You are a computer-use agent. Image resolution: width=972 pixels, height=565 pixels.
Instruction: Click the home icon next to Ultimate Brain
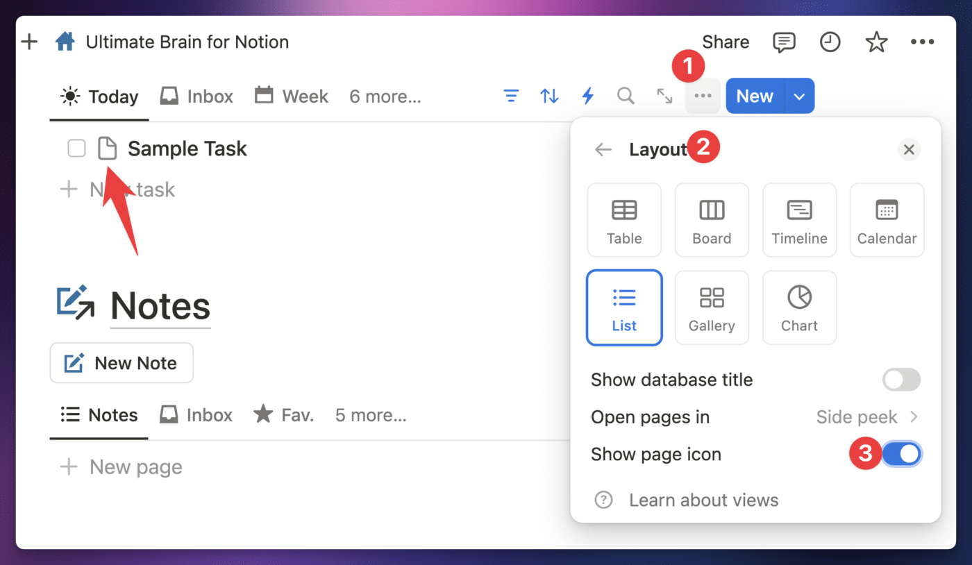[65, 42]
